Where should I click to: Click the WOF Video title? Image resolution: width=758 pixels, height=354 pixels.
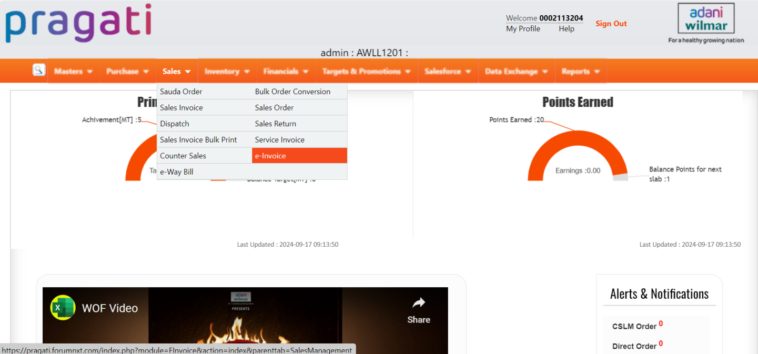pyautogui.click(x=110, y=308)
